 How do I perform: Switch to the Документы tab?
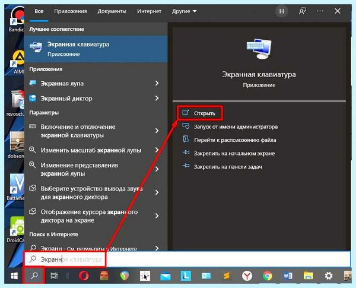[x=112, y=11]
